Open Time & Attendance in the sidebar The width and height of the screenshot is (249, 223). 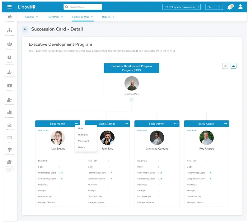click(x=9, y=59)
